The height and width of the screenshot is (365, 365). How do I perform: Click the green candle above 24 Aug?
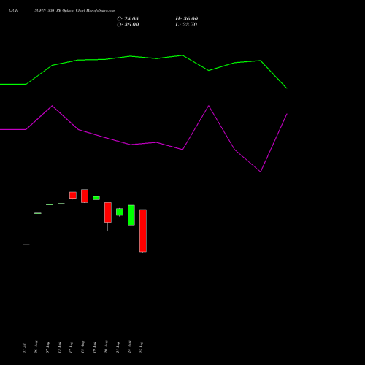131,215
